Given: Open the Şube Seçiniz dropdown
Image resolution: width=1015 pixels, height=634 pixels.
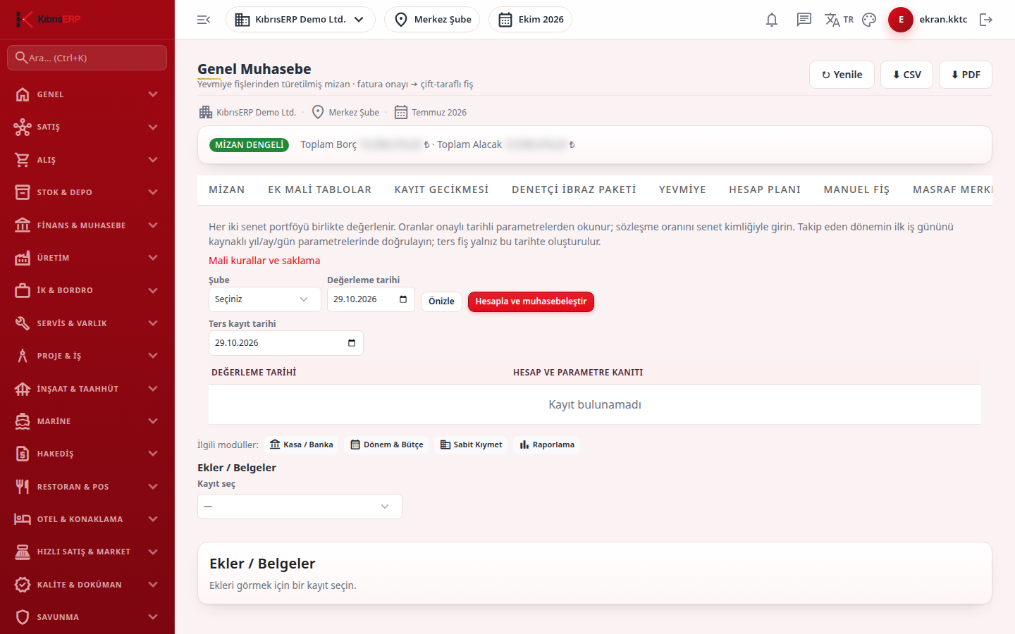Looking at the screenshot, I should point(264,299).
